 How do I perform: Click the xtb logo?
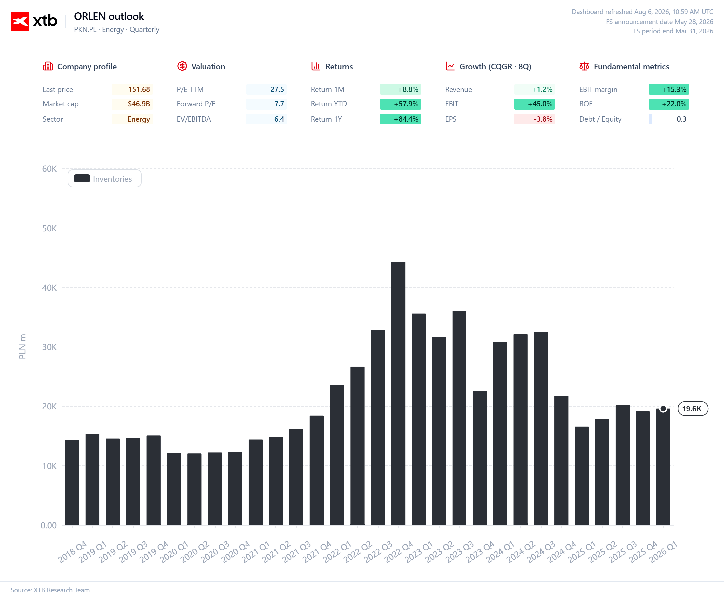coord(34,21)
